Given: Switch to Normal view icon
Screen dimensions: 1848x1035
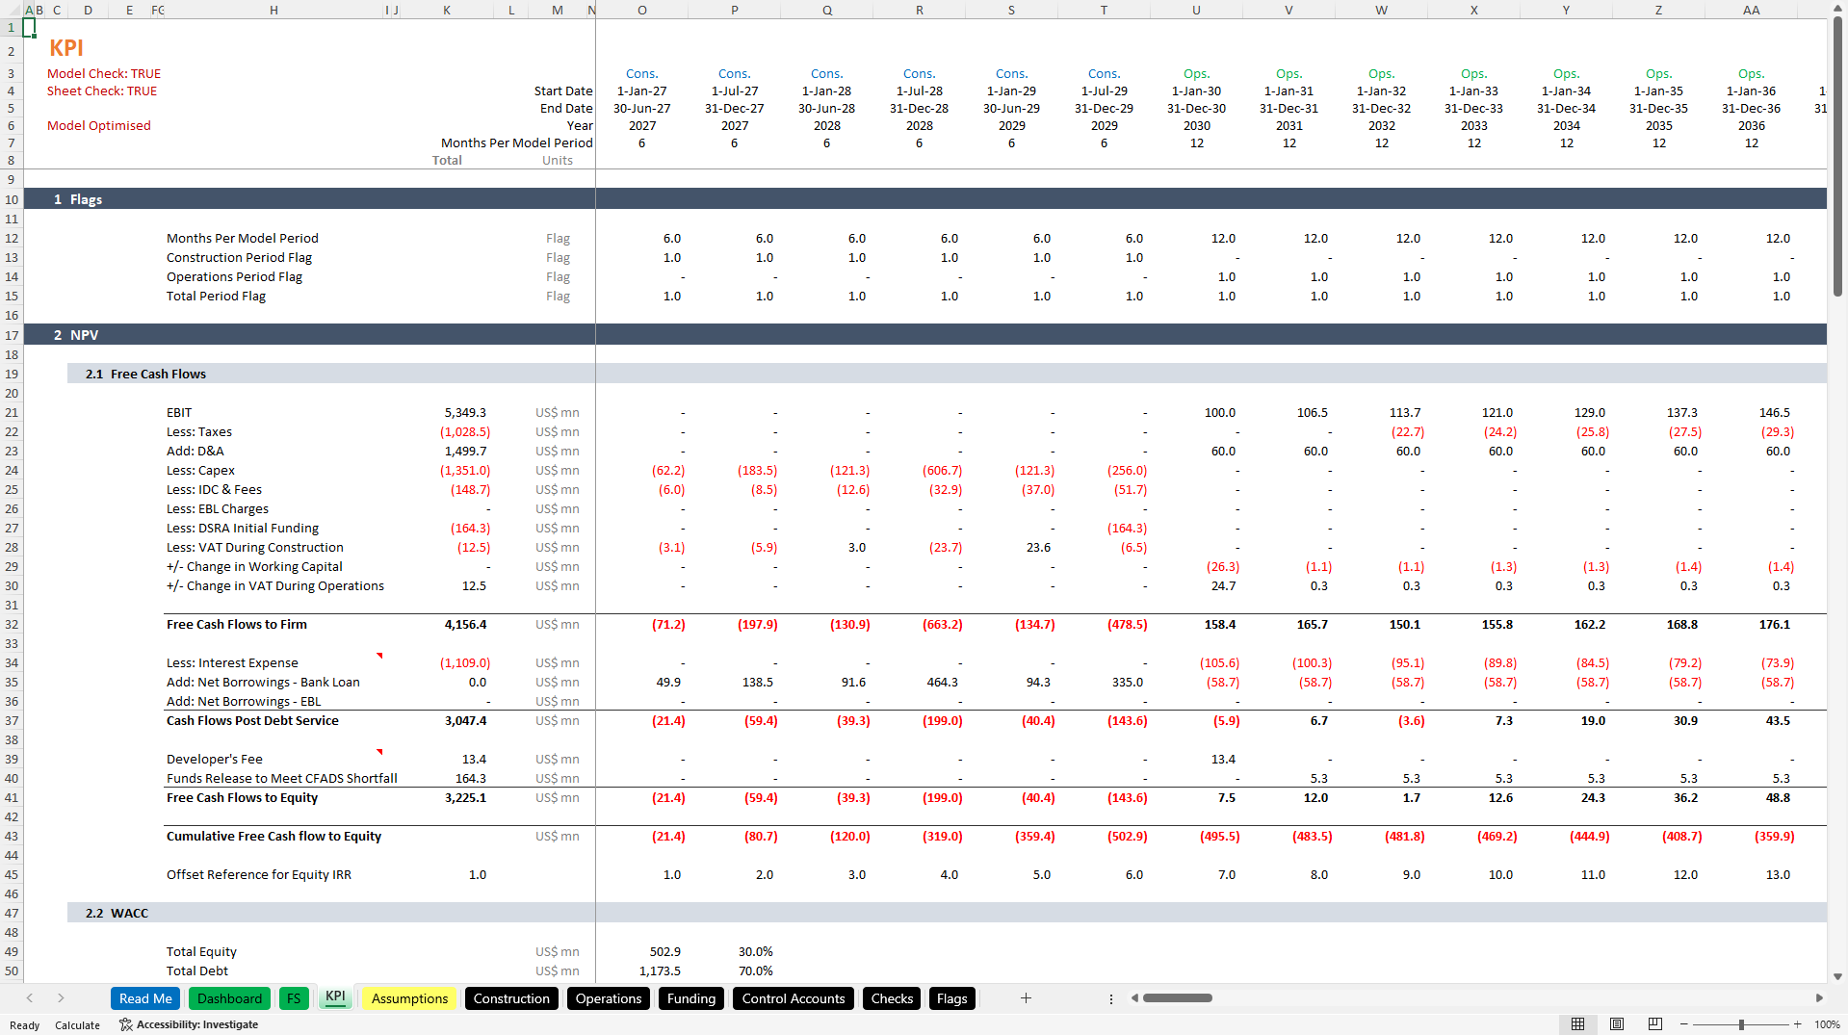Looking at the screenshot, I should pos(1577,1024).
